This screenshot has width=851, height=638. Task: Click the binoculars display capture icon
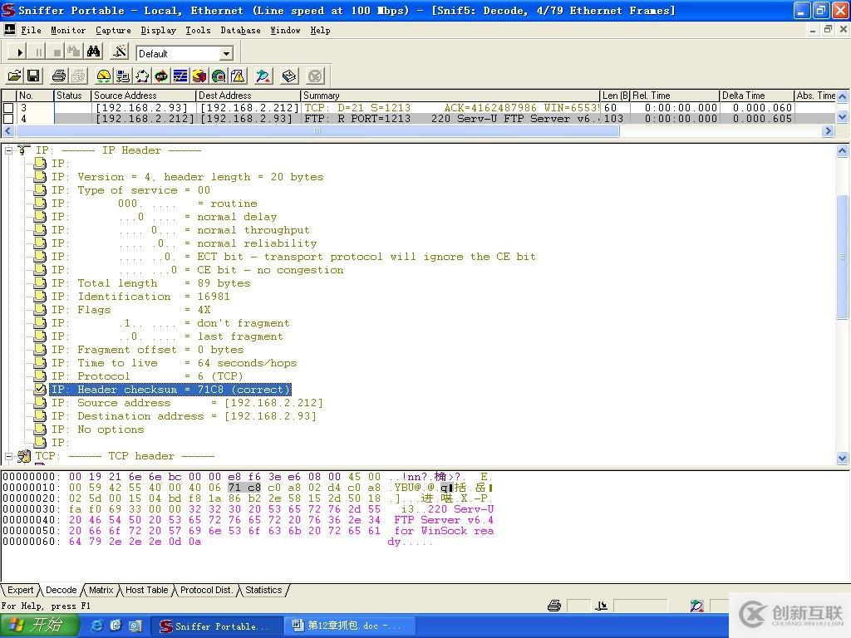(94, 52)
